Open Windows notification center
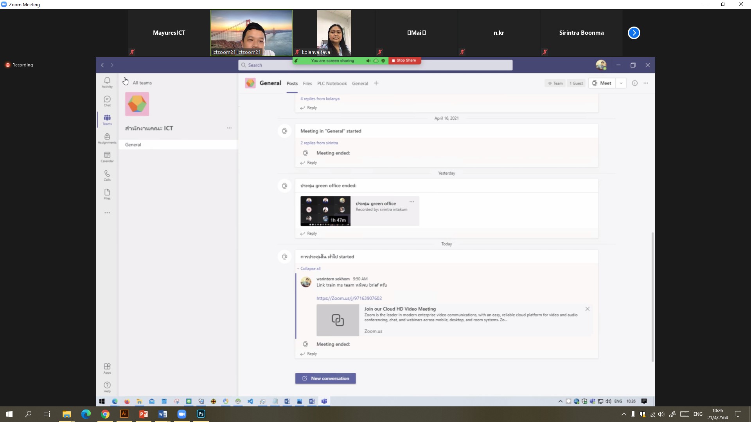 tap(738, 414)
